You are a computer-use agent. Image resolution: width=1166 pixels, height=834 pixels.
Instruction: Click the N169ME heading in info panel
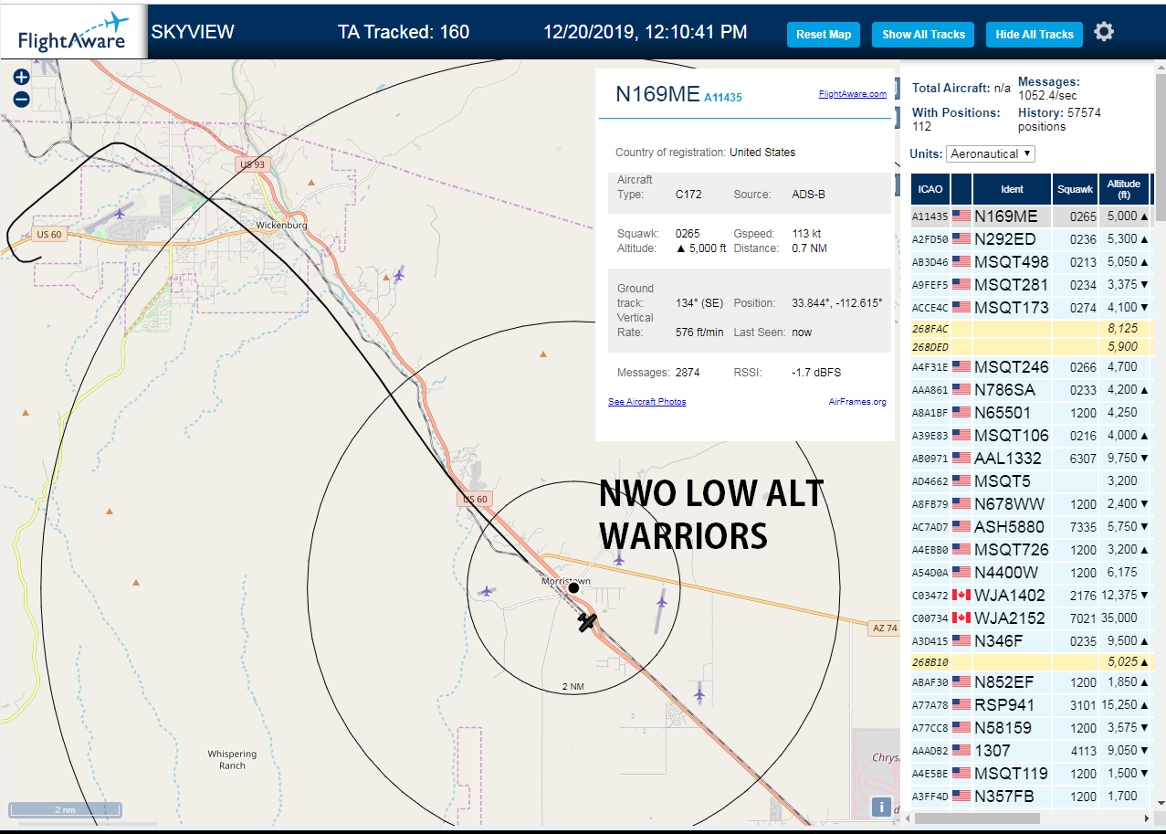pyautogui.click(x=657, y=95)
